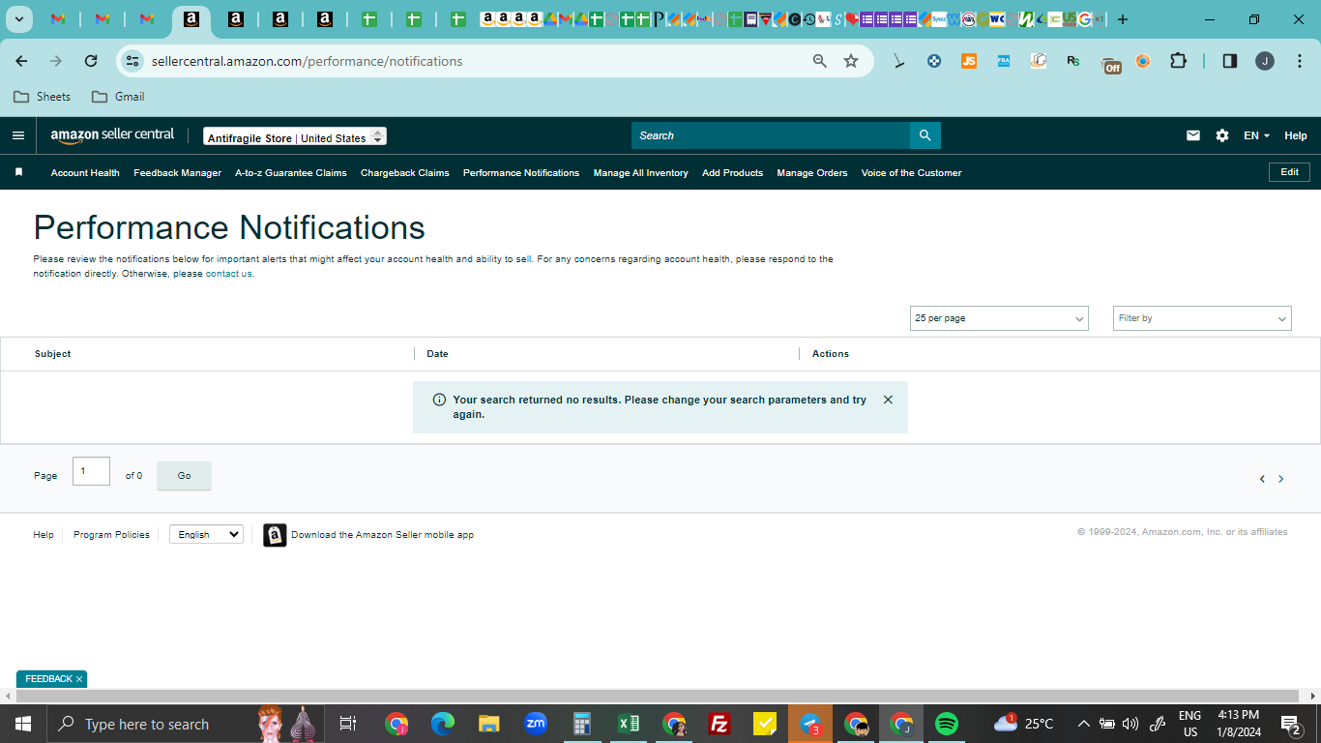The height and width of the screenshot is (743, 1321).
Task: Open the JS extension icon
Action: pyautogui.click(x=969, y=61)
